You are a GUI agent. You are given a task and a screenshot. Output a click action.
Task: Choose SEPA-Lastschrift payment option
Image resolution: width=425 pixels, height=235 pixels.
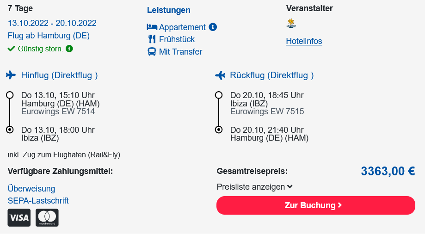coord(38,201)
